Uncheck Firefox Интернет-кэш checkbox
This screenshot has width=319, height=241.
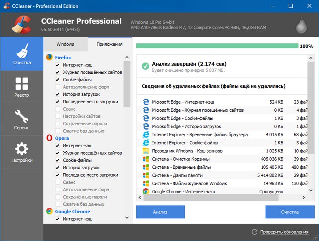(58, 65)
